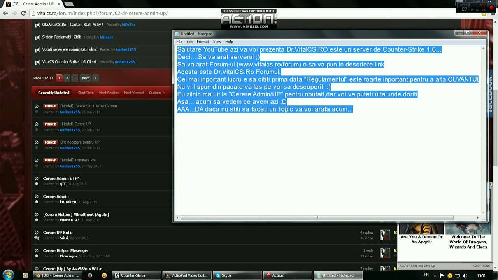Click the system clock showing 15:51

[x=481, y=276]
